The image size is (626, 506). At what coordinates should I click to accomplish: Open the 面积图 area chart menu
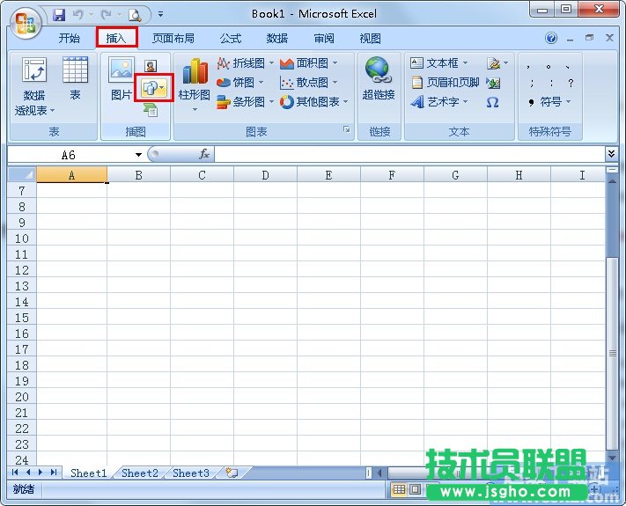pyautogui.click(x=309, y=63)
